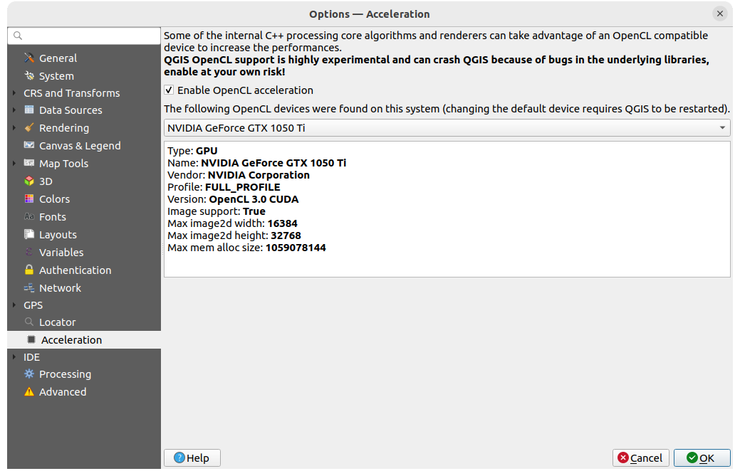Select the Locator magnifier icon

(x=30, y=322)
